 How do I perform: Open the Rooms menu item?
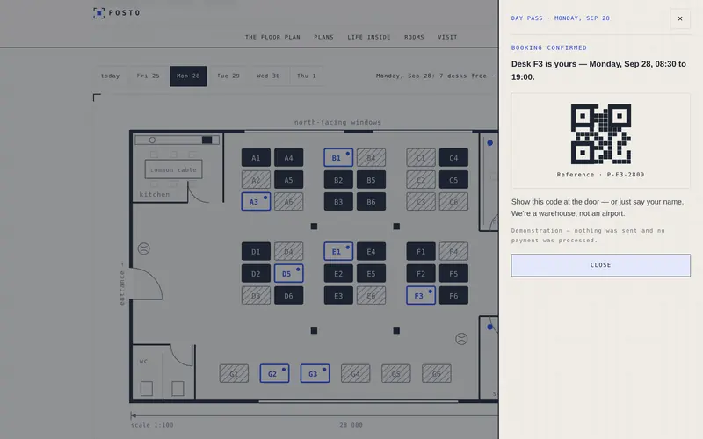coord(414,37)
